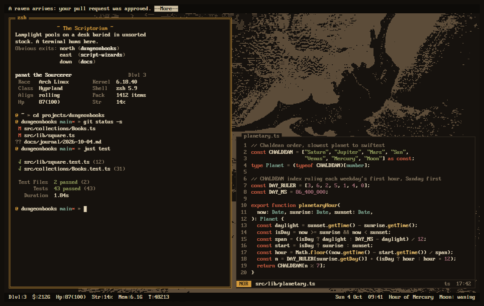Click test result src/lib/square.test.ts
Image resolution: width=484 pixels, height=306 pixels.
coord(57,162)
